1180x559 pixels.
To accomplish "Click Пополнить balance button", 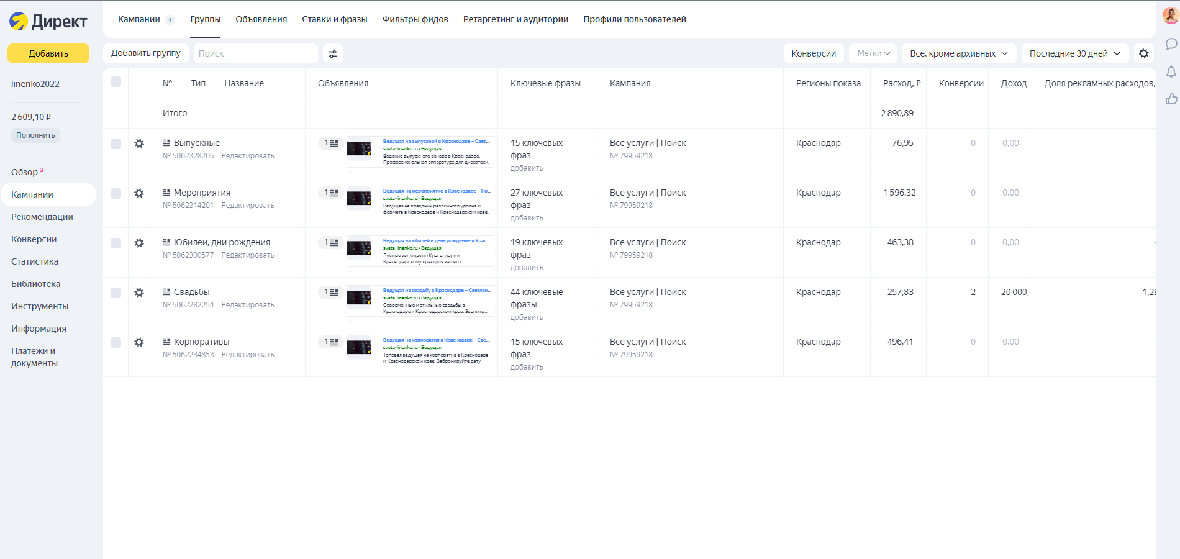I will 35,135.
